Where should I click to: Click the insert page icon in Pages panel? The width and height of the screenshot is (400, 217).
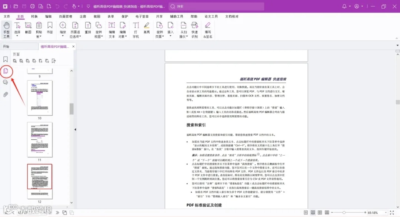(41, 61)
